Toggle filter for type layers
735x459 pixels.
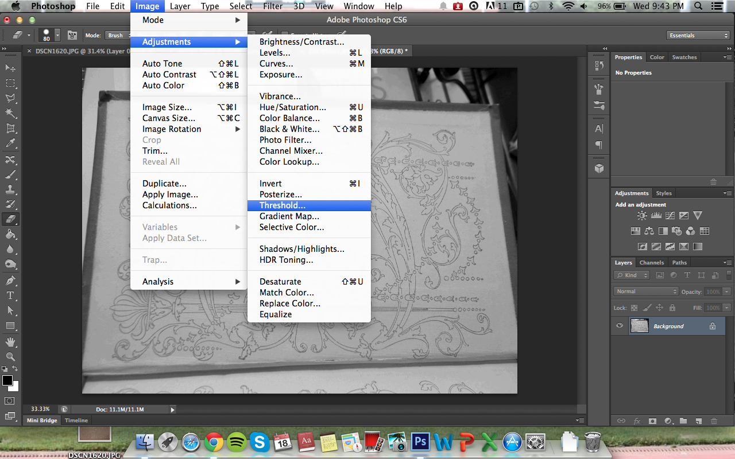[687, 275]
